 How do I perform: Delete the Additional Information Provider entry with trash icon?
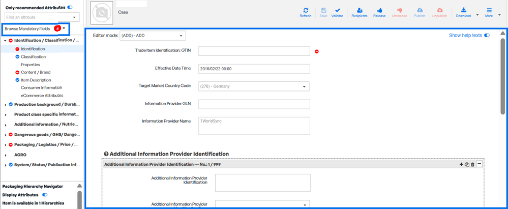472,165
